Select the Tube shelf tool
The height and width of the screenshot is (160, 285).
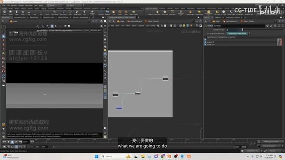pos(16,12)
